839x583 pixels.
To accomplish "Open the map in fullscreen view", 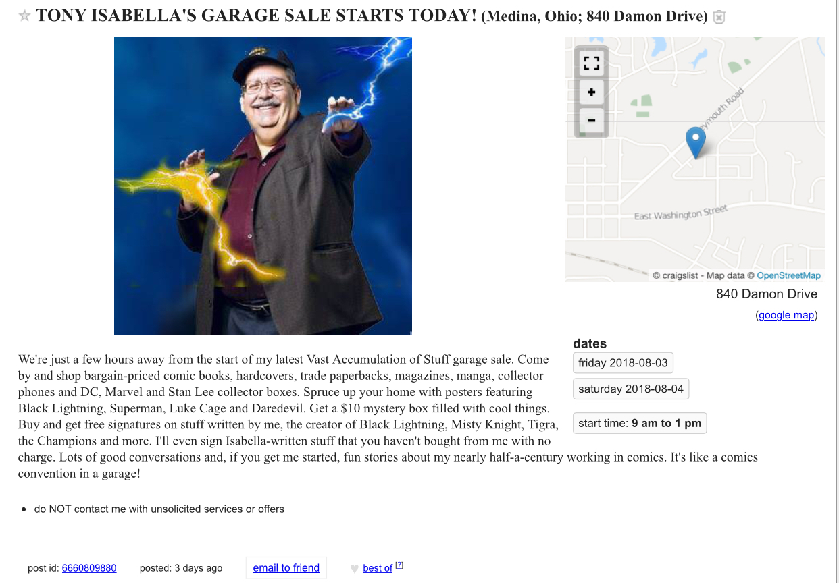I will coord(591,63).
